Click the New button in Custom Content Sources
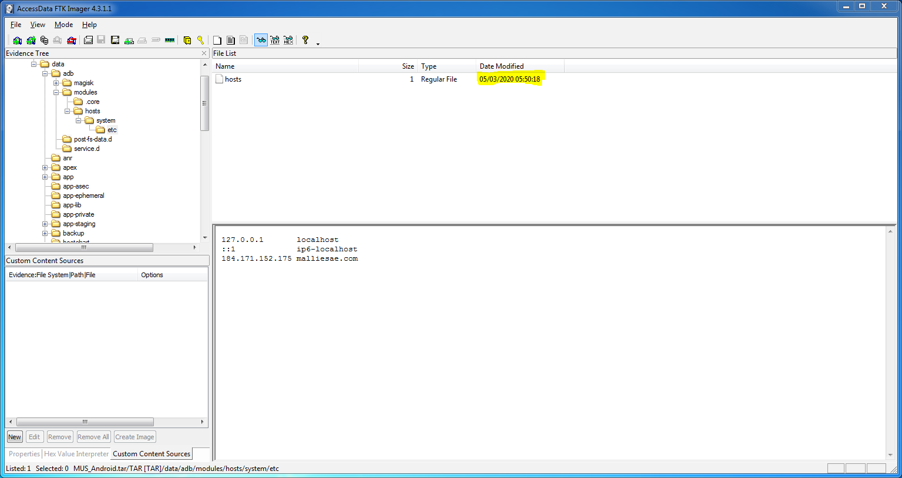This screenshot has width=902, height=478. pyautogui.click(x=15, y=437)
